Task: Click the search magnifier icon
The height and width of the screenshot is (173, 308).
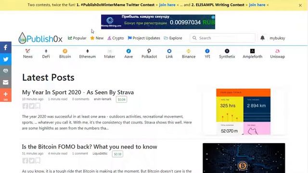Action: tap(194, 38)
